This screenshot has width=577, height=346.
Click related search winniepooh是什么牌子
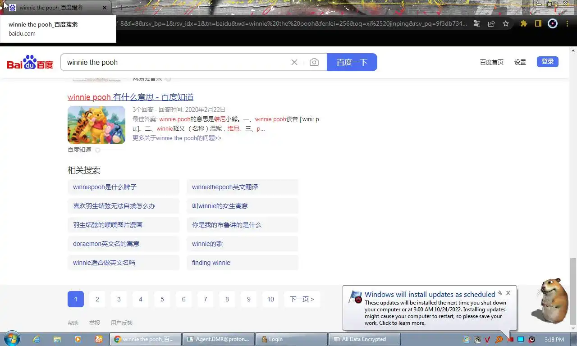coord(124,187)
